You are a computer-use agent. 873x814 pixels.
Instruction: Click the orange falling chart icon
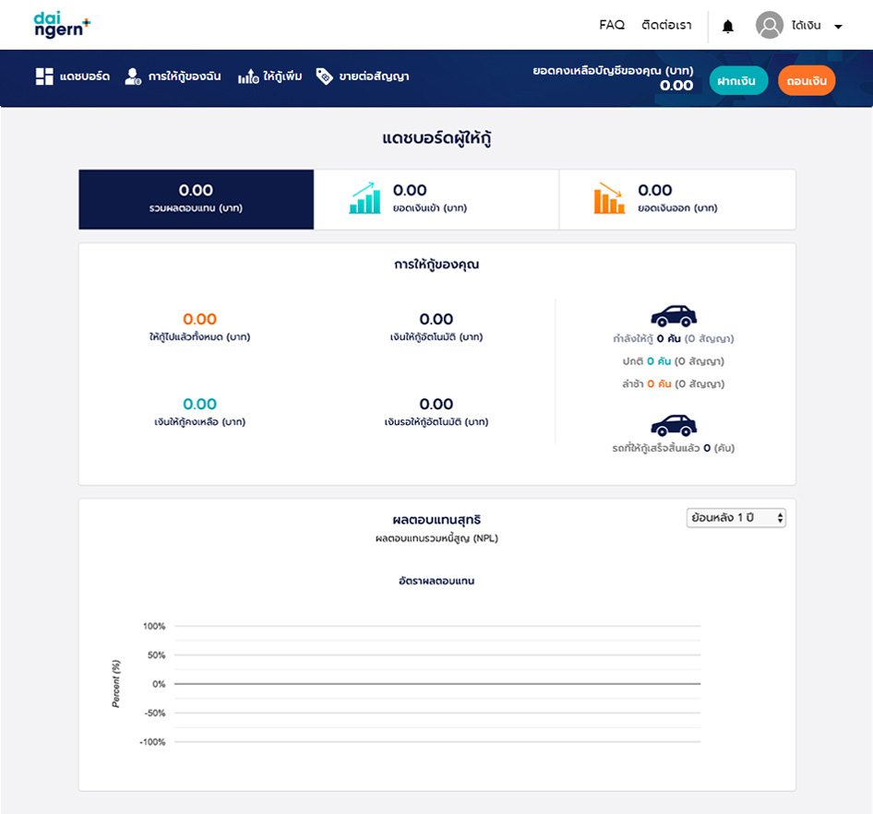click(609, 198)
